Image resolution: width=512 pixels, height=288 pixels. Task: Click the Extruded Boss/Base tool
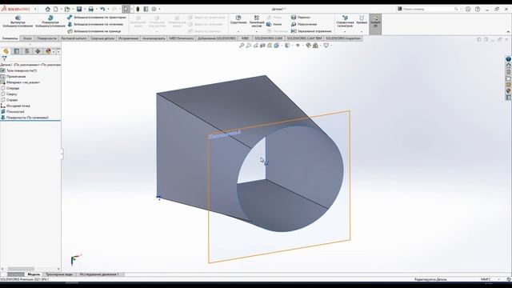tap(18, 22)
